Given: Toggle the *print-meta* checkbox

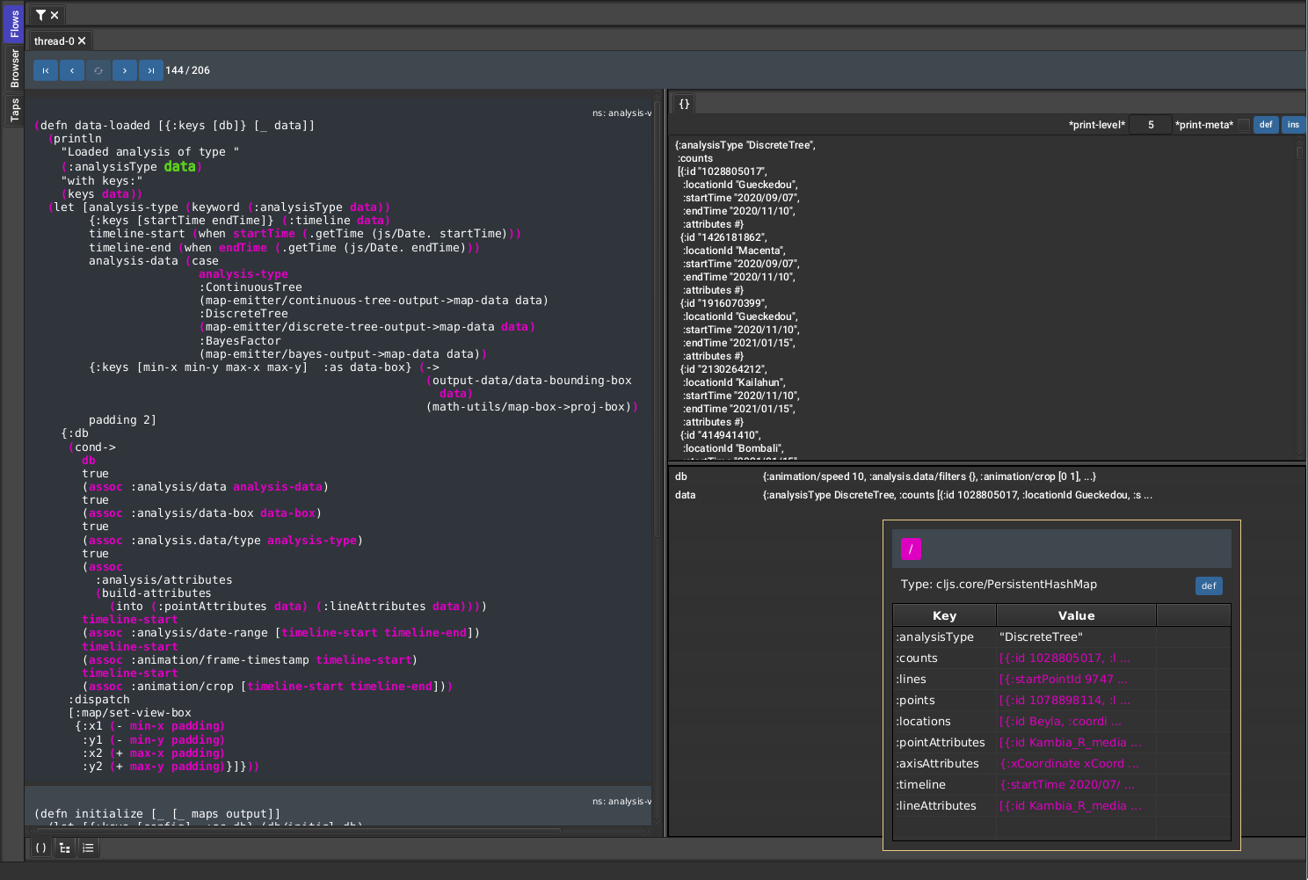Looking at the screenshot, I should click(x=1243, y=125).
